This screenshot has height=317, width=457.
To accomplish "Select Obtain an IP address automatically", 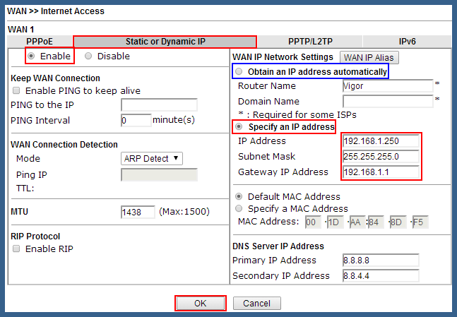I will tap(239, 71).
